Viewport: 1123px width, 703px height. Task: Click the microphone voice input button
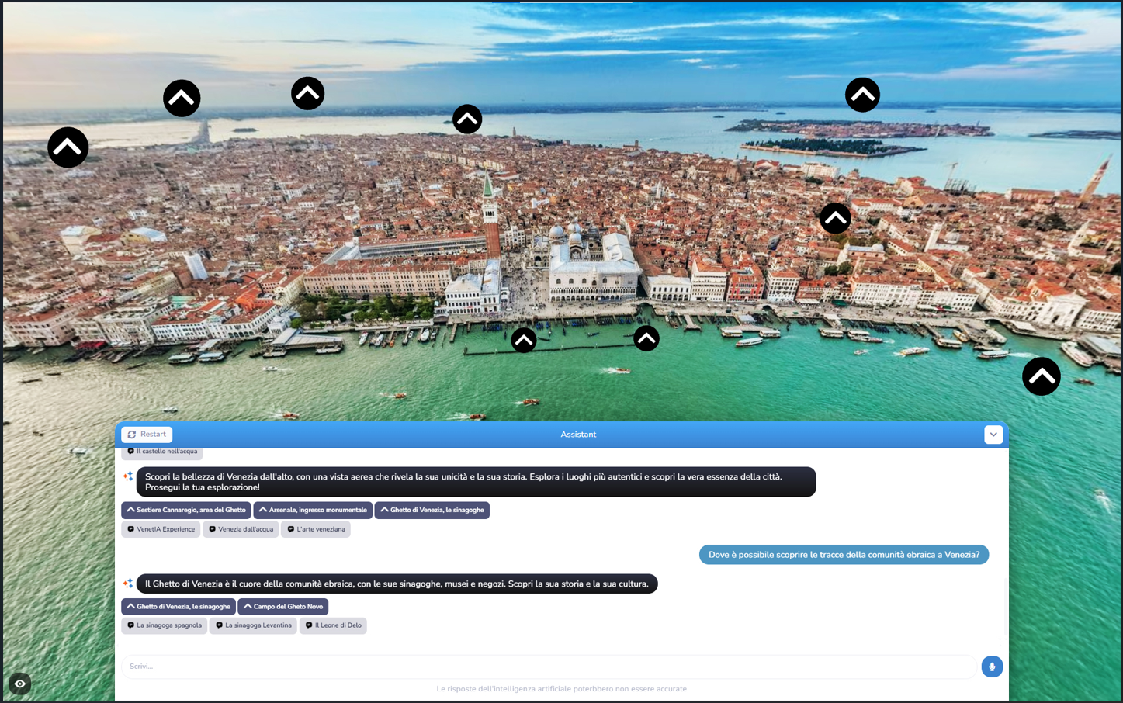pyautogui.click(x=991, y=667)
